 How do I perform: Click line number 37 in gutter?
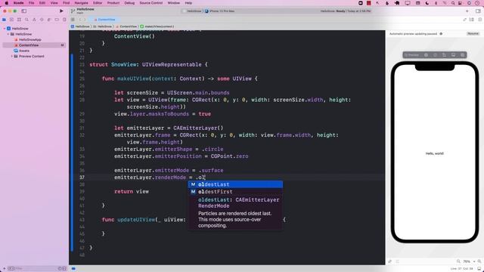(82, 178)
